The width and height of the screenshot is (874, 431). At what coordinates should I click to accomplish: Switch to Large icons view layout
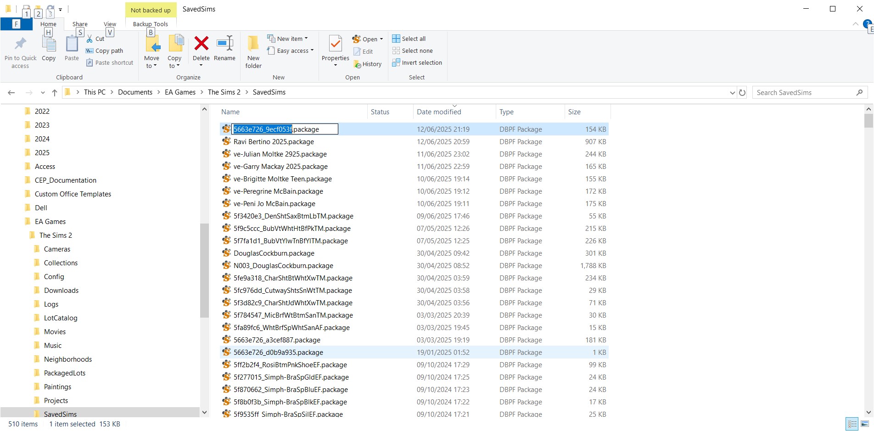(x=865, y=424)
